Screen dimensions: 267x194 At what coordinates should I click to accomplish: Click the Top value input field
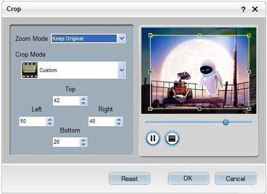point(66,101)
